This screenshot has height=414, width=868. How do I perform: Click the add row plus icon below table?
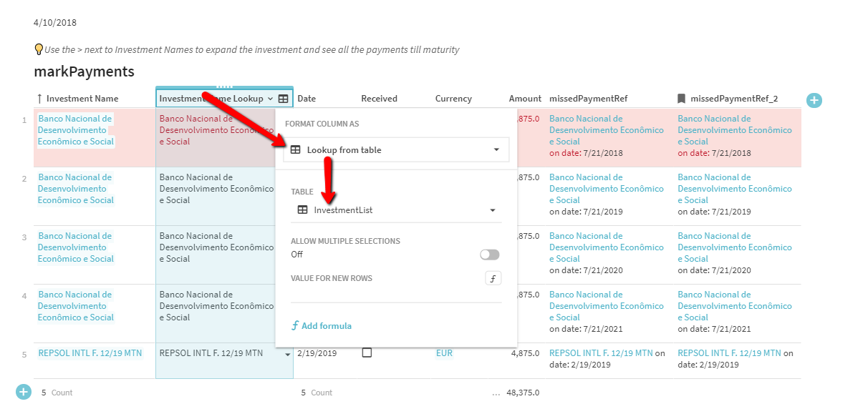pos(24,392)
